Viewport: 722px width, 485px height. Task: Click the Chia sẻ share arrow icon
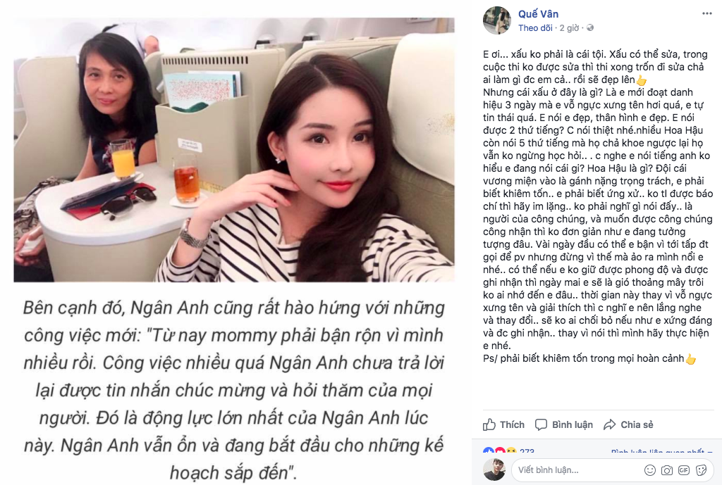click(610, 424)
